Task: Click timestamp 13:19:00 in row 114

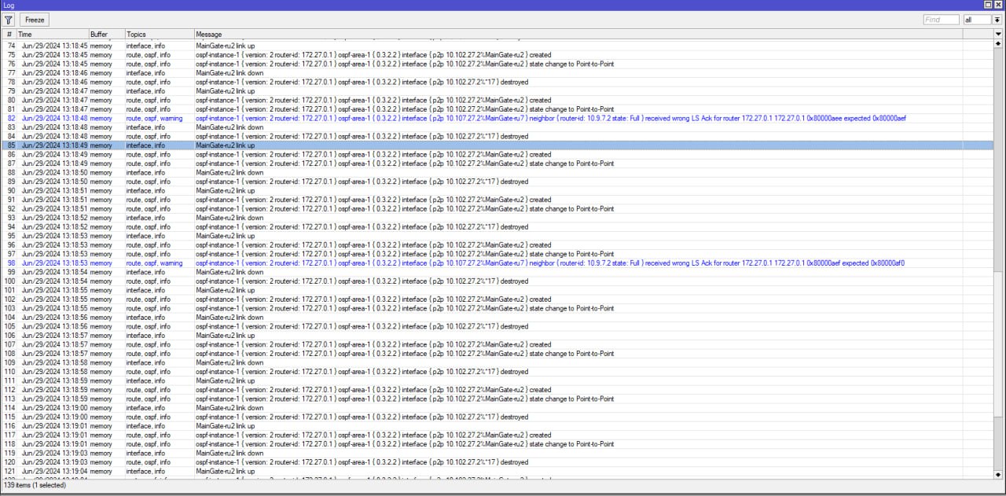Action: click(54, 407)
